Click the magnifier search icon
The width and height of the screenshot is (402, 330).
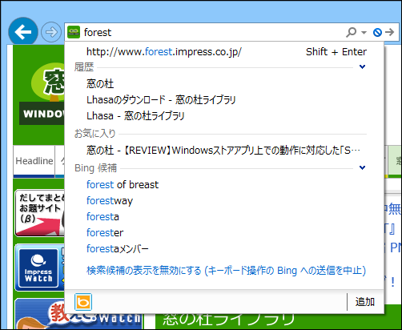(x=352, y=32)
